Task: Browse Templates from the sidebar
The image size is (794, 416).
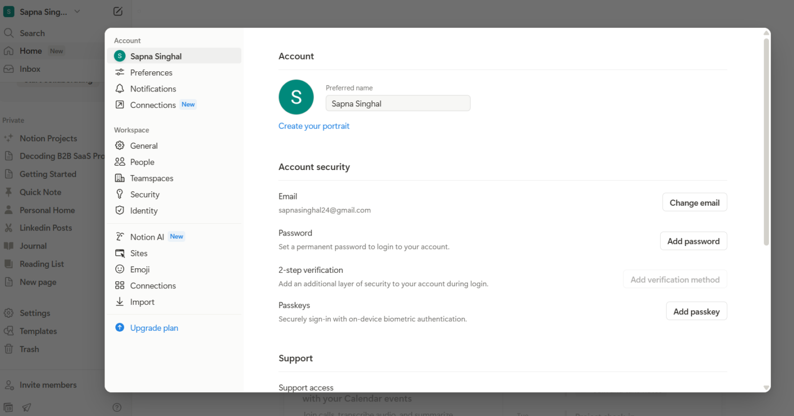Action: (38, 331)
